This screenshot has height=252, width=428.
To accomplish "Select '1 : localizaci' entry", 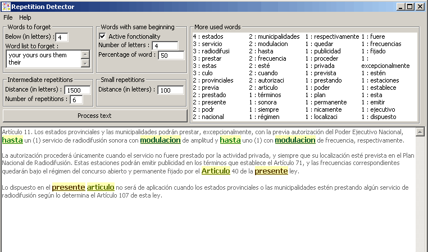I will coord(321,117).
